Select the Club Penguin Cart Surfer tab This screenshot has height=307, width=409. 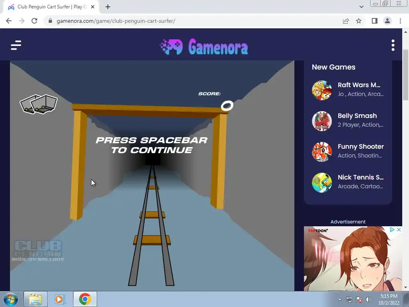point(51,7)
